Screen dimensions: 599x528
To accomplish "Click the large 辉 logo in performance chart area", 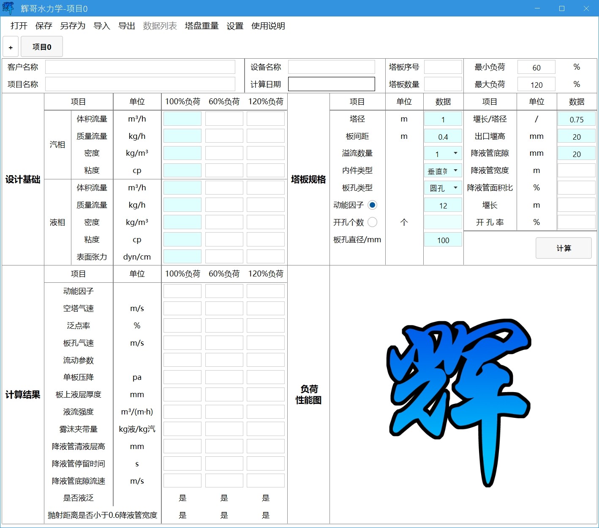I will [x=459, y=402].
